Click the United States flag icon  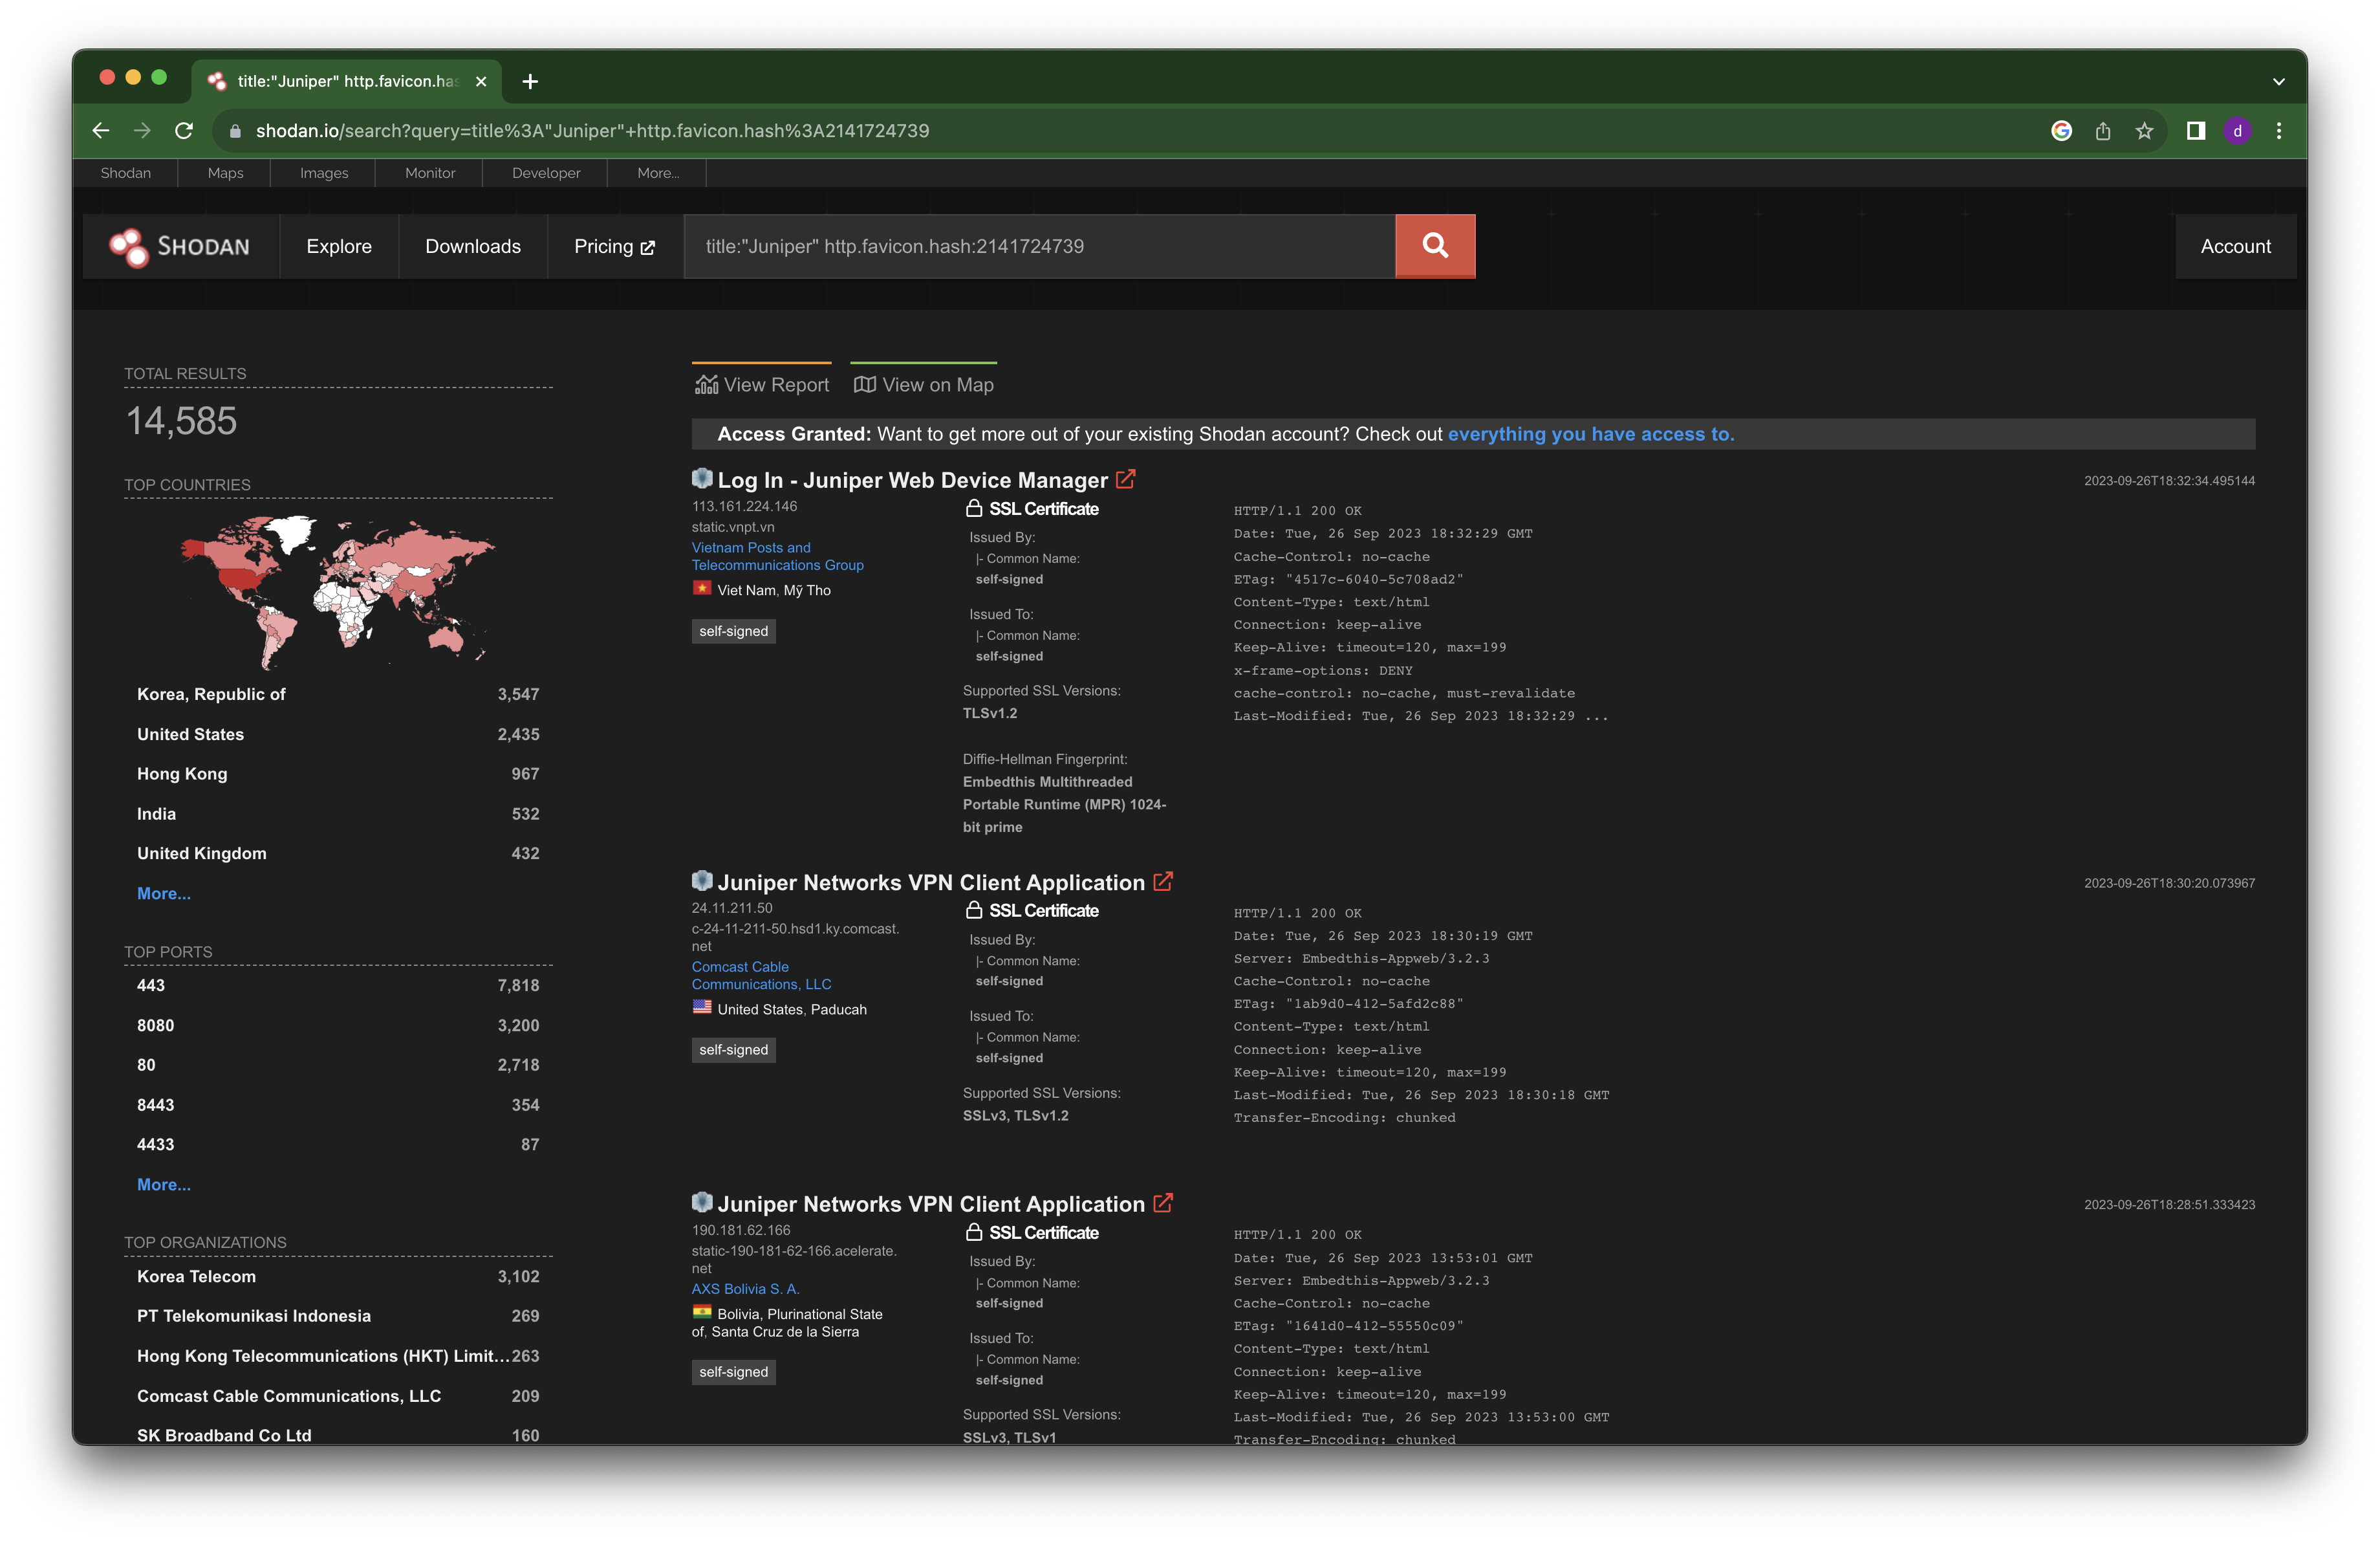point(702,1007)
